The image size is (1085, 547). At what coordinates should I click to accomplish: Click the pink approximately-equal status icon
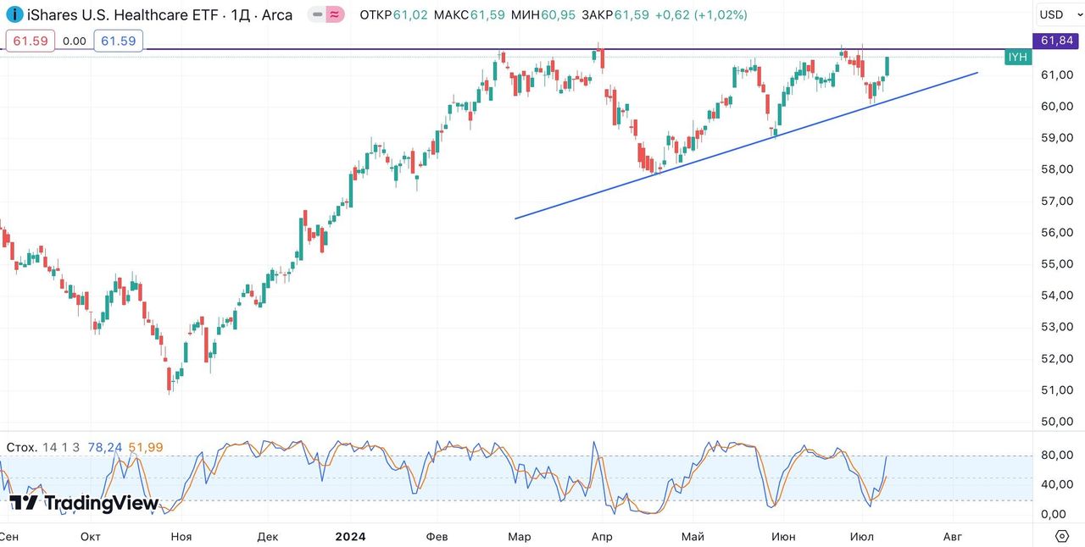coord(335,15)
